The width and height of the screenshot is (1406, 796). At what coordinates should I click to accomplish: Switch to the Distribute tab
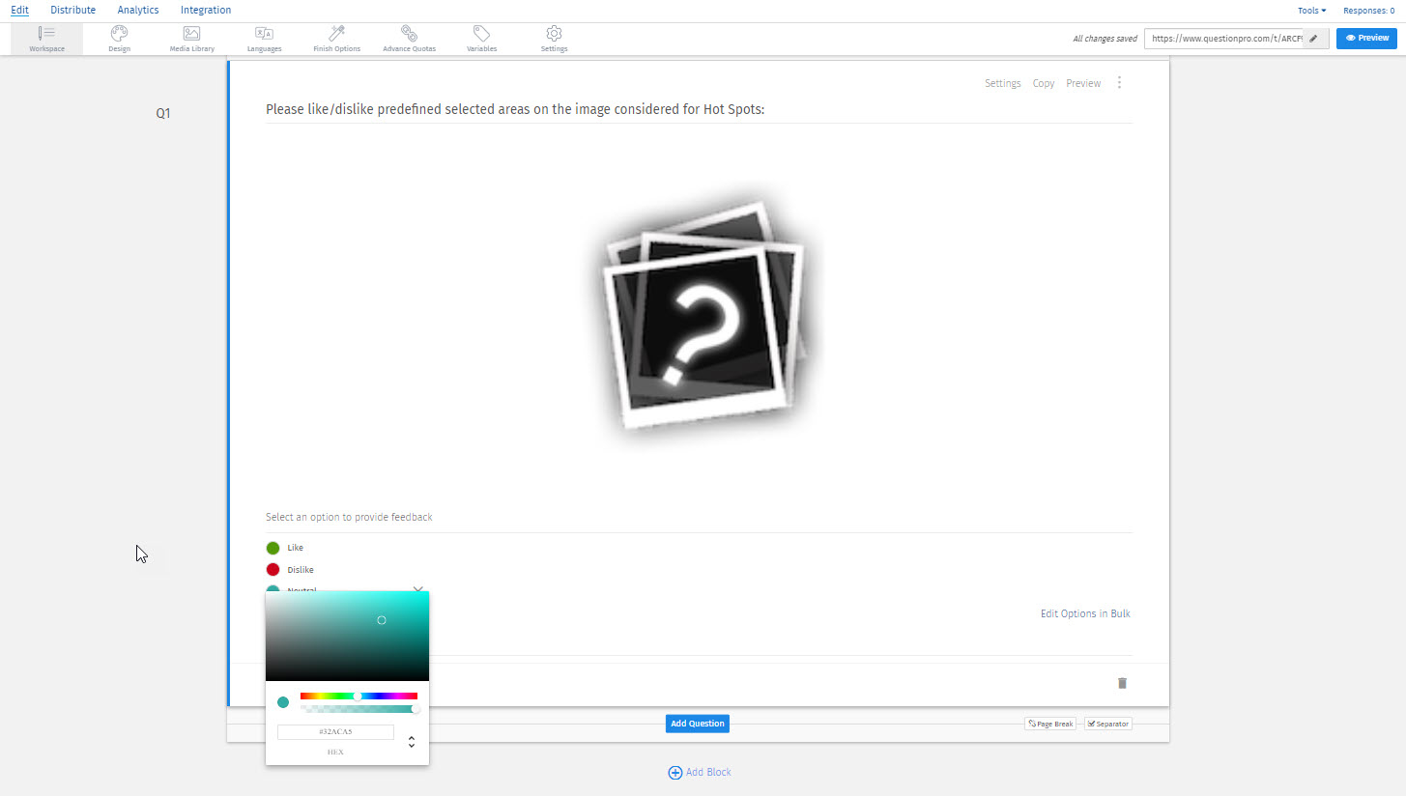click(72, 10)
